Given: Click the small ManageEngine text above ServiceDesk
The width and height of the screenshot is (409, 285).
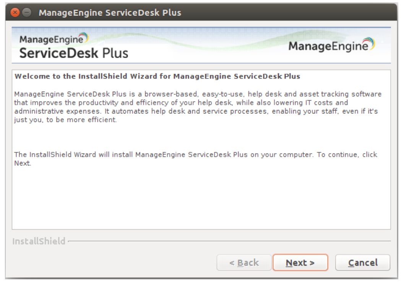Looking at the screenshot, I should (x=50, y=39).
